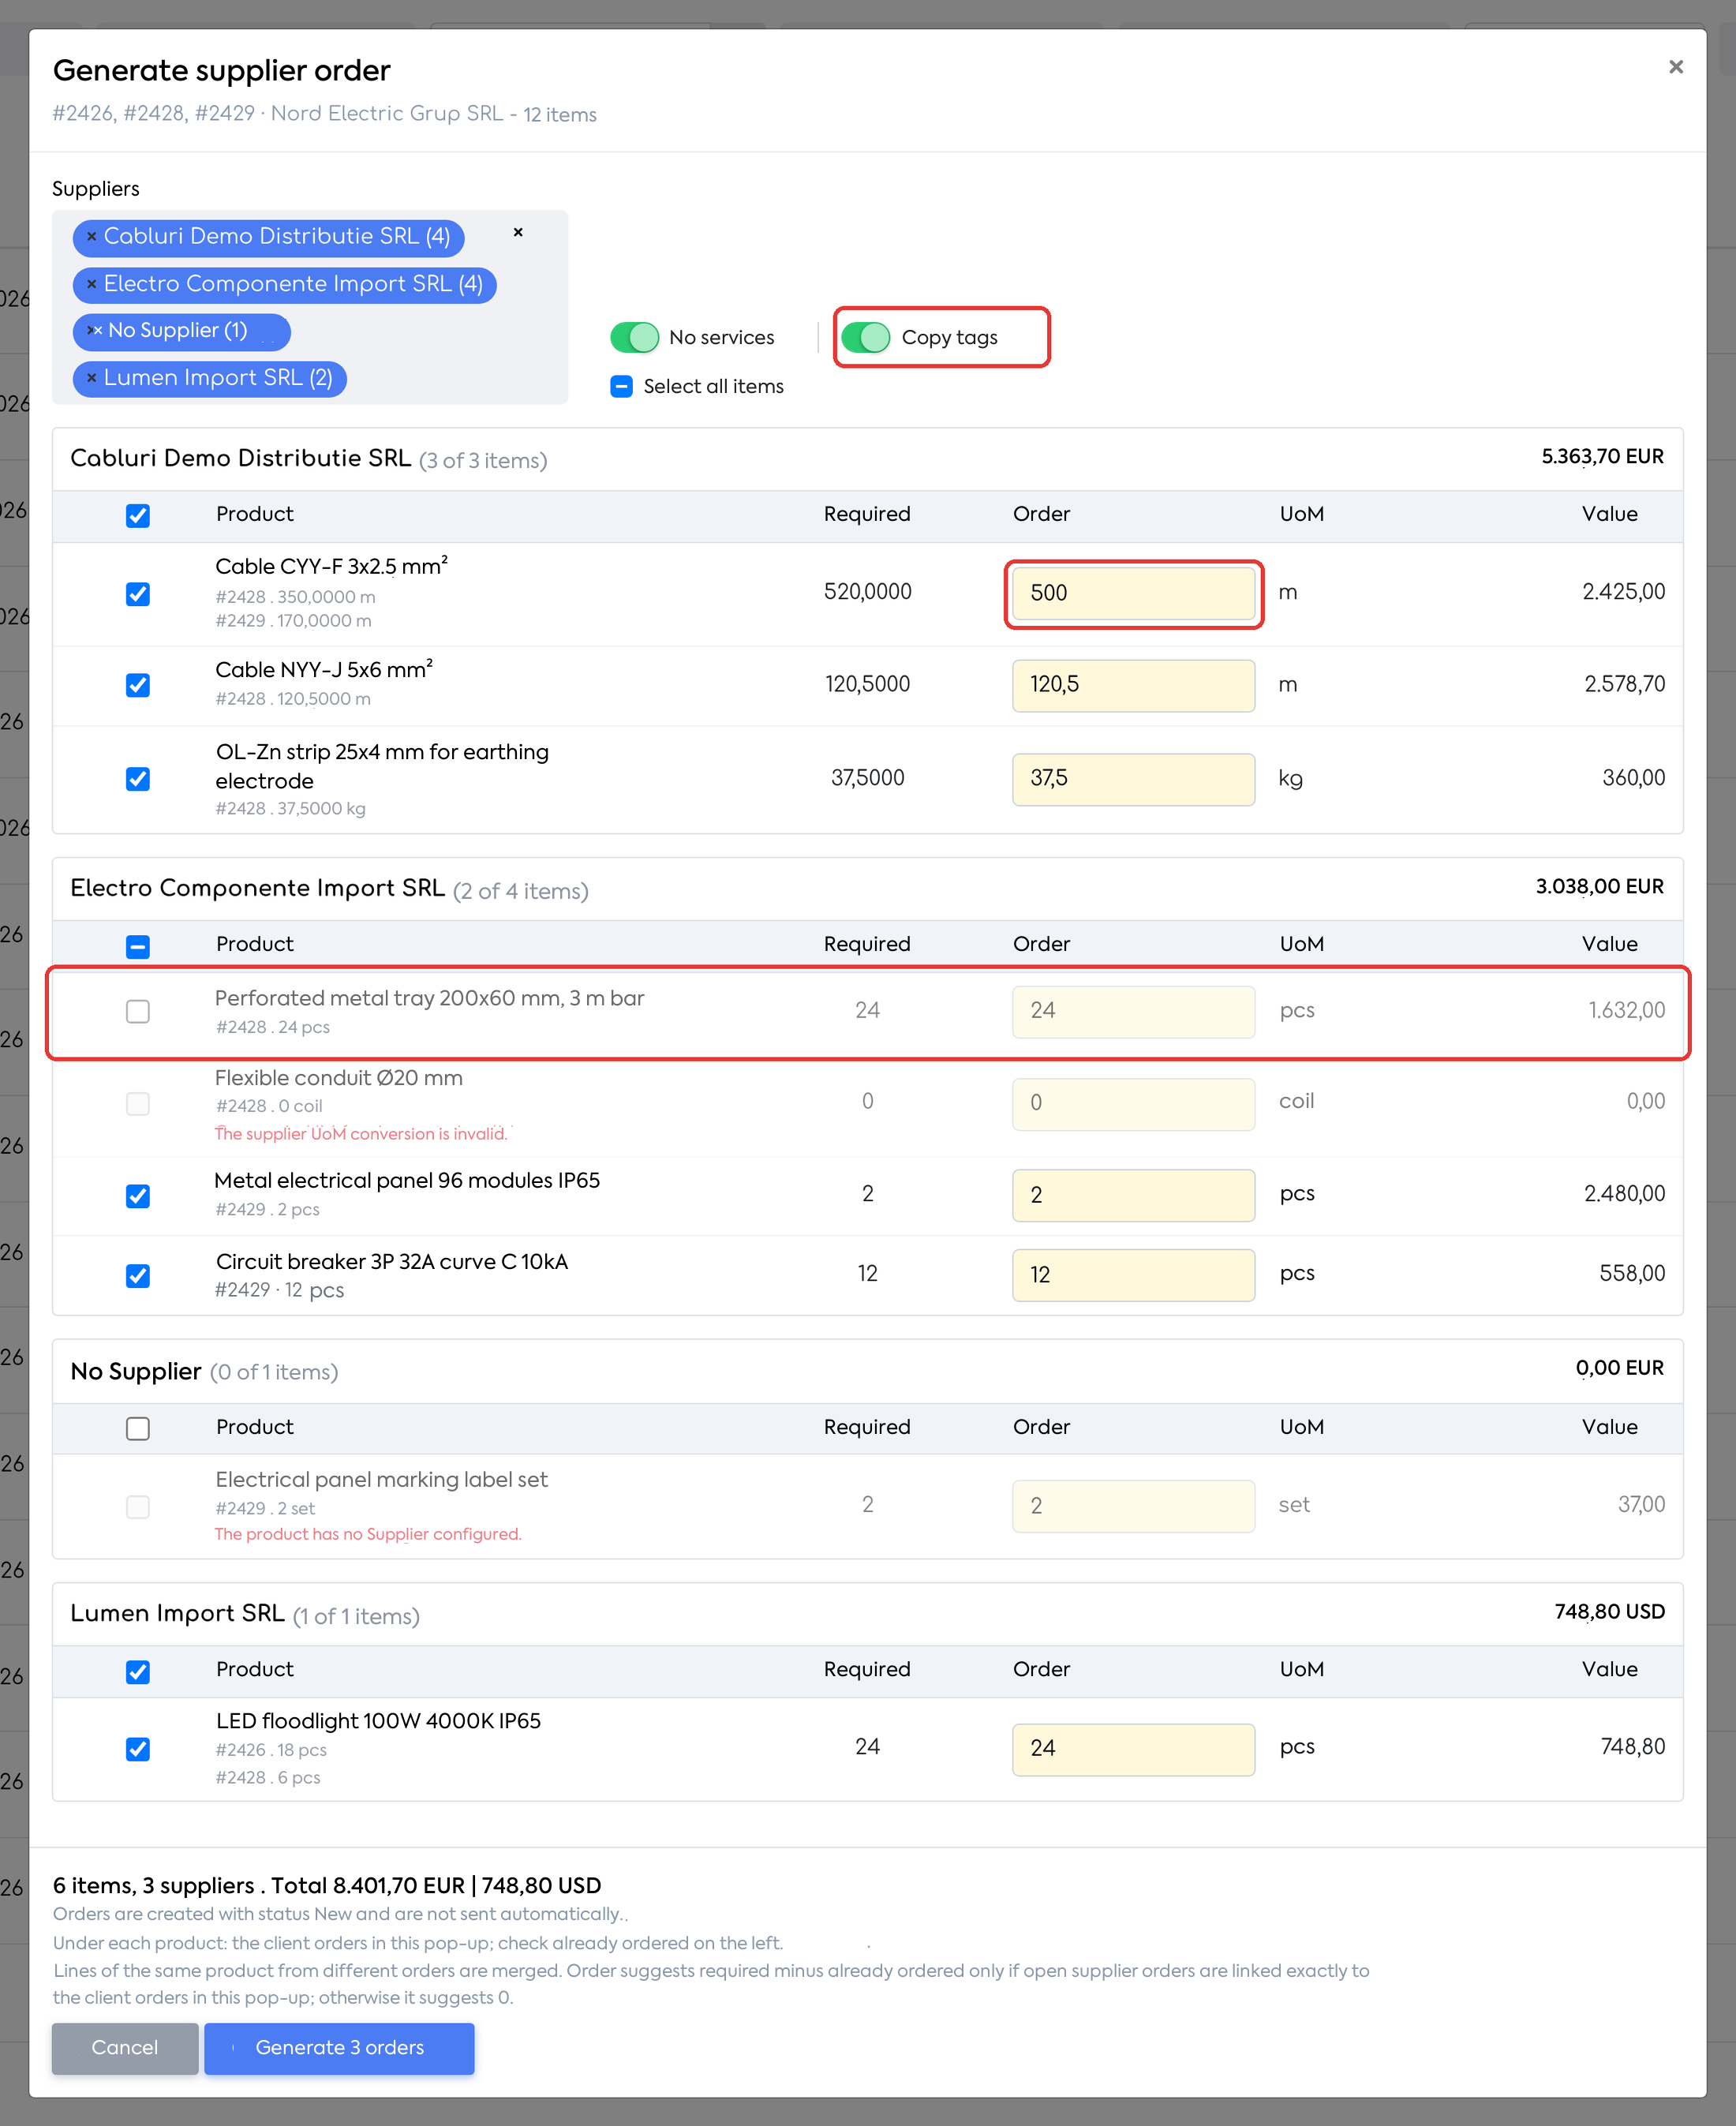The image size is (1736, 2126).
Task: Remove Electro Componente Import SRL supplier tag
Action: tap(91, 284)
